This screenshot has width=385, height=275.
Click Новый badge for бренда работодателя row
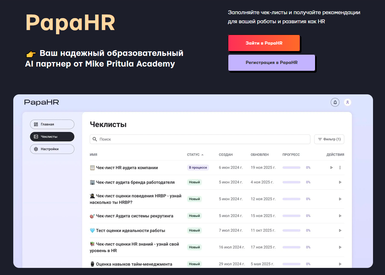[195, 182]
